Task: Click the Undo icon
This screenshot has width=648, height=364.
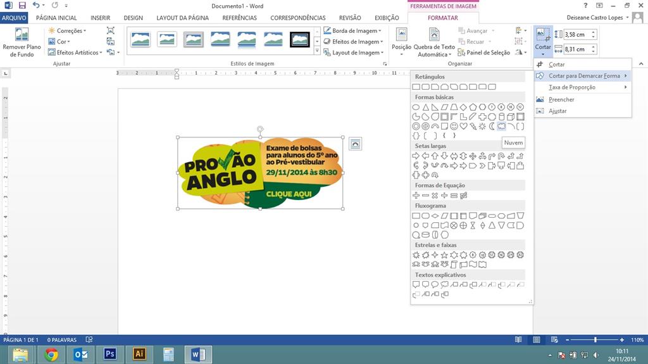Action: [36, 5]
